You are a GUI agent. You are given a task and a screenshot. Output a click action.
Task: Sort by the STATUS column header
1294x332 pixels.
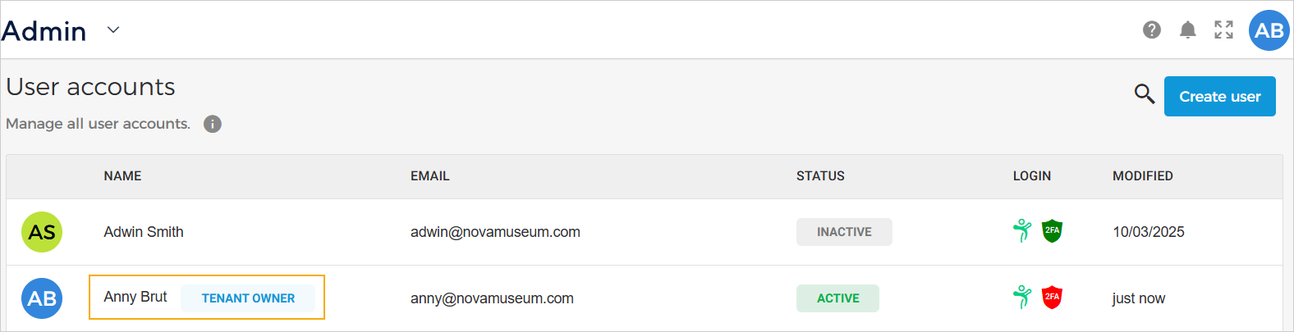point(820,176)
